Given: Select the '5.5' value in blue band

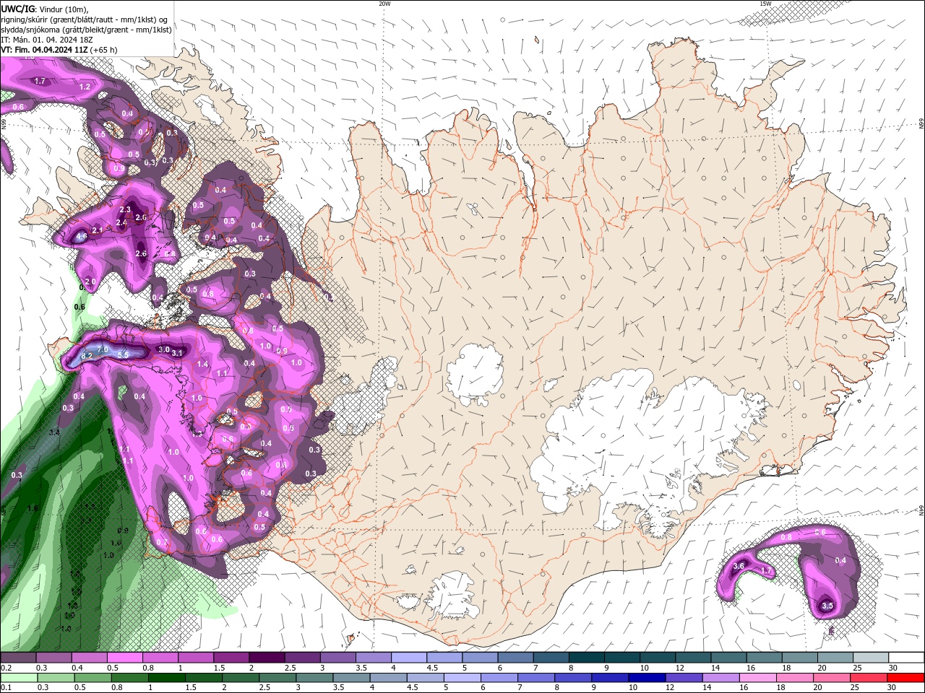Looking at the screenshot, I should (x=123, y=354).
